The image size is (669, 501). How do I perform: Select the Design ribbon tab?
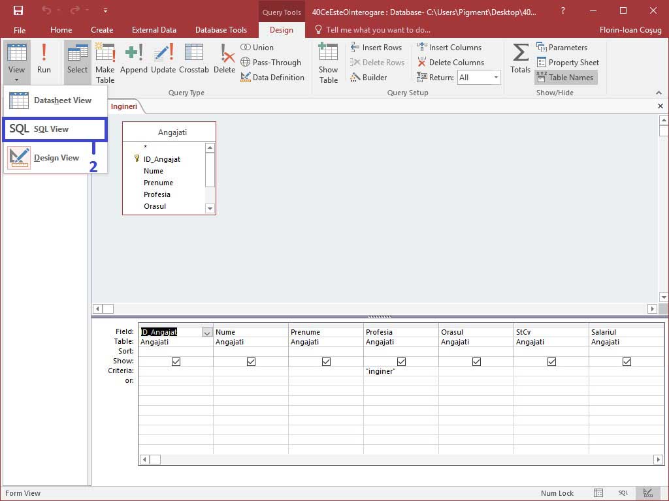click(x=282, y=30)
